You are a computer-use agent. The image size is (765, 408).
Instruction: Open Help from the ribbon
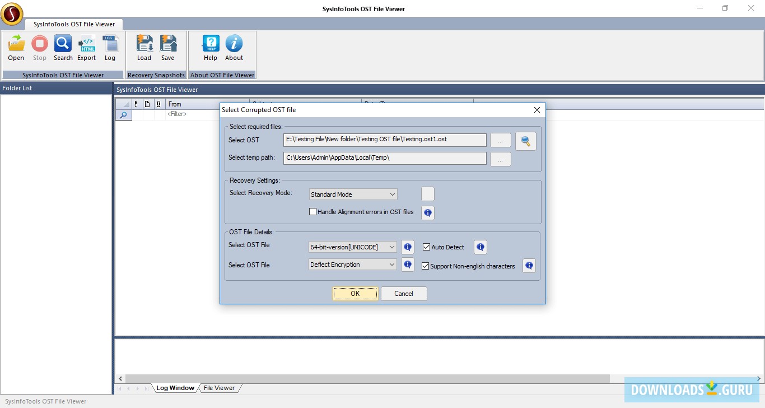210,48
